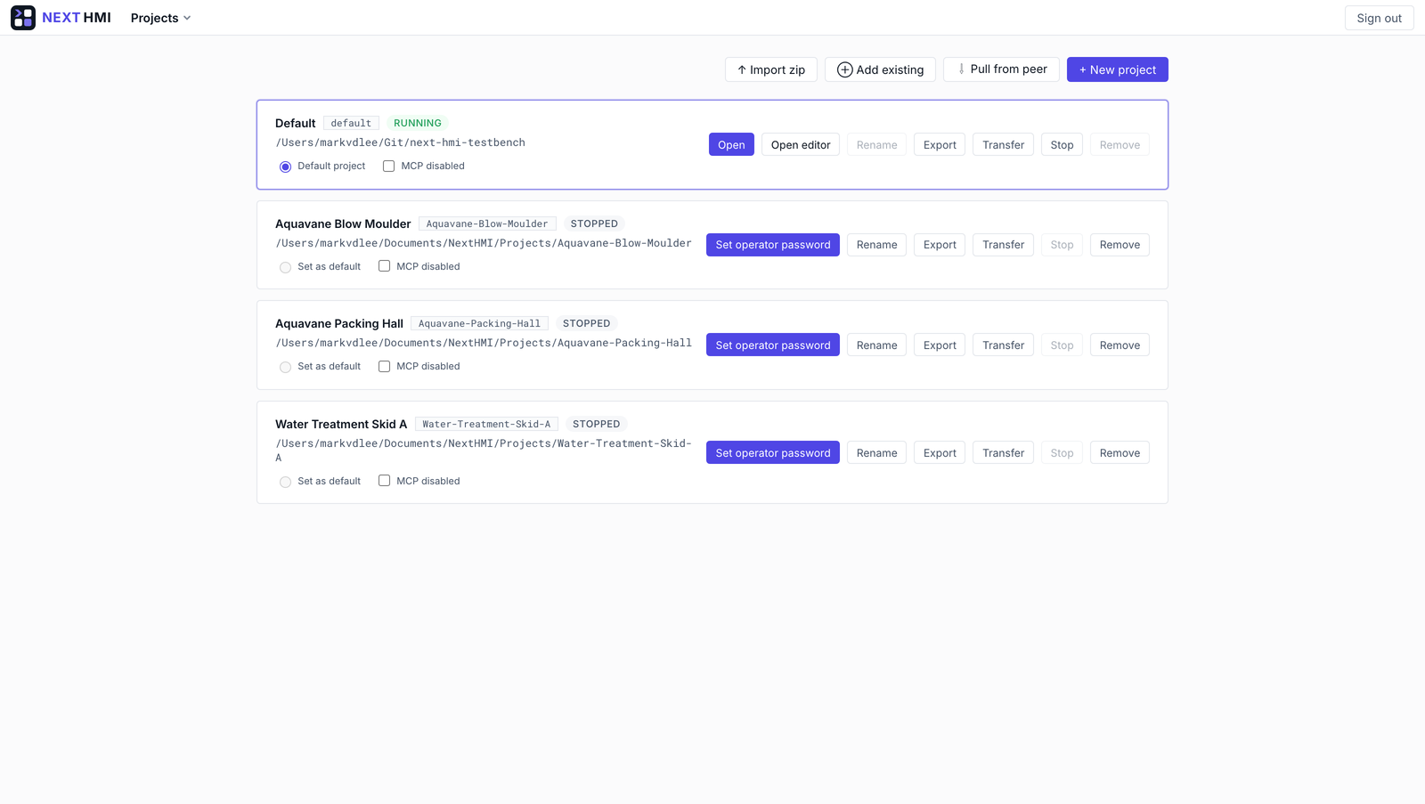Check MCP disabled for Water Treatment Skid A
The height and width of the screenshot is (804, 1425).
point(384,481)
